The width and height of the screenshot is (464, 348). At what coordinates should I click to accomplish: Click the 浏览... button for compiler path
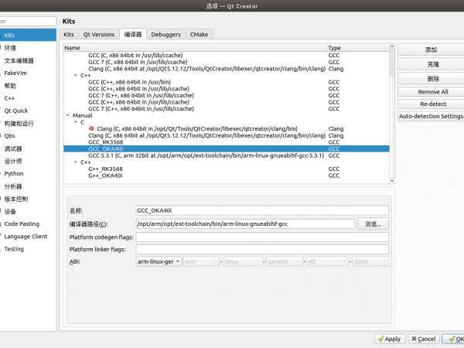click(372, 223)
